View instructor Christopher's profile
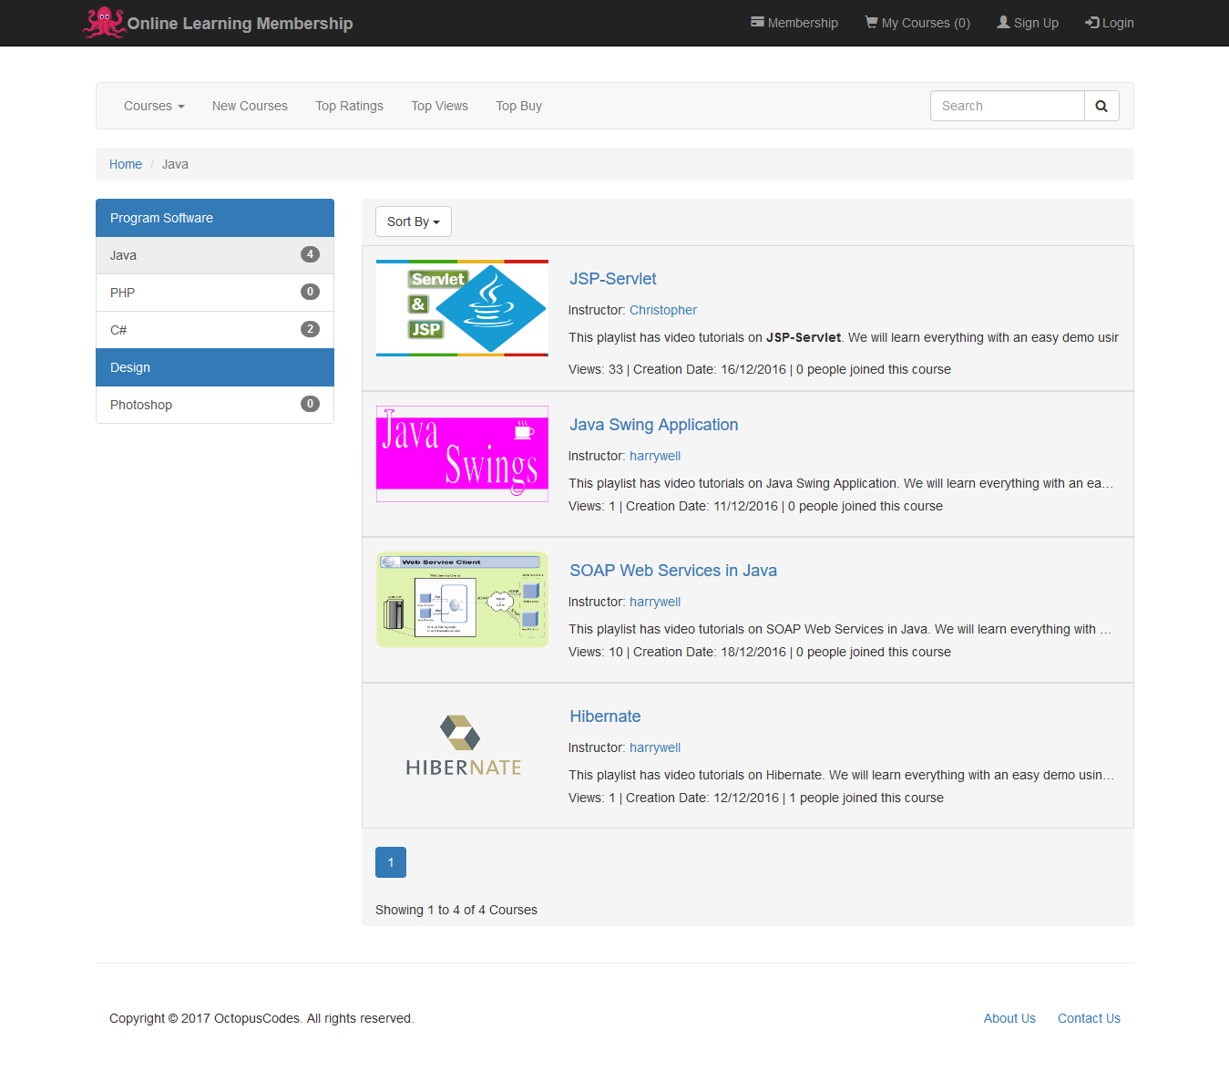The image size is (1229, 1082). tap(662, 310)
